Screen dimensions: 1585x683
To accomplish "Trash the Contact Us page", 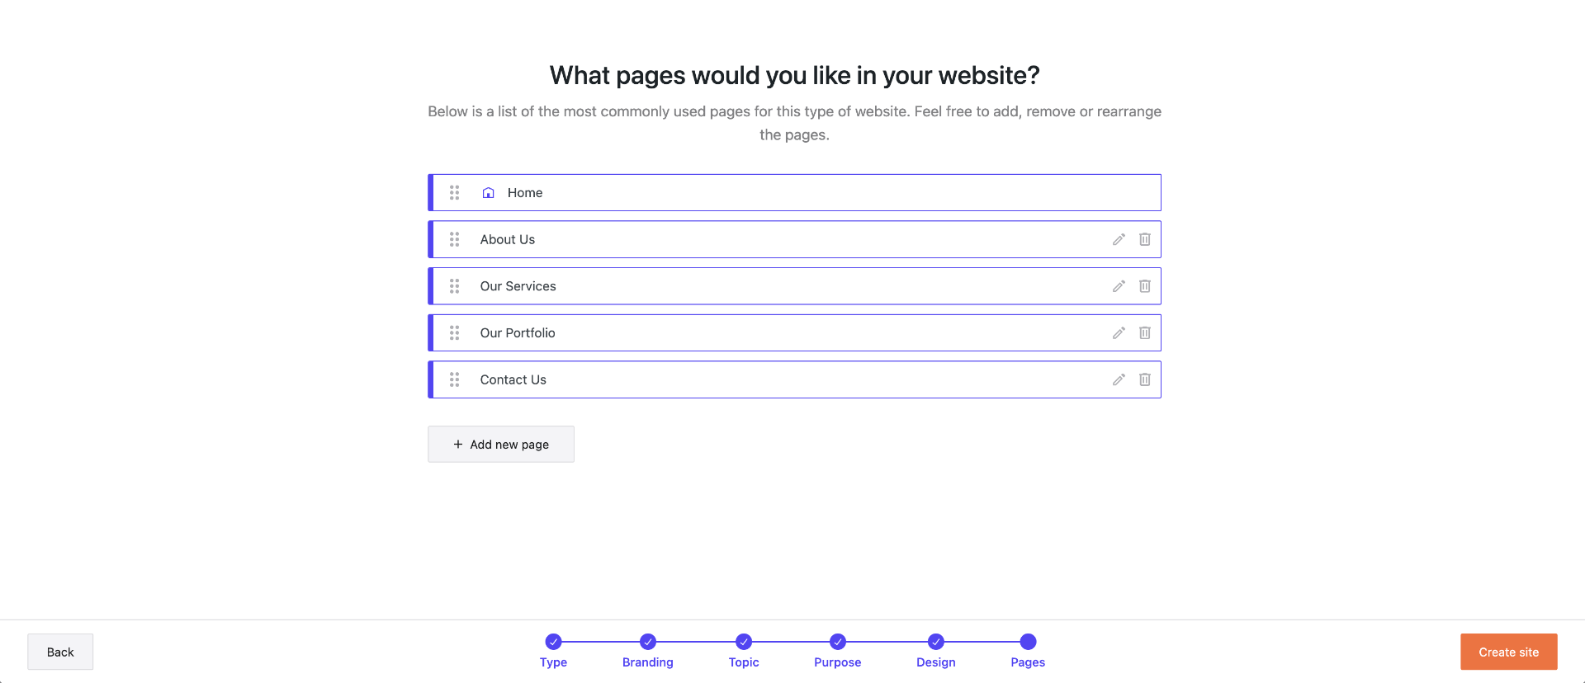I will pos(1145,379).
